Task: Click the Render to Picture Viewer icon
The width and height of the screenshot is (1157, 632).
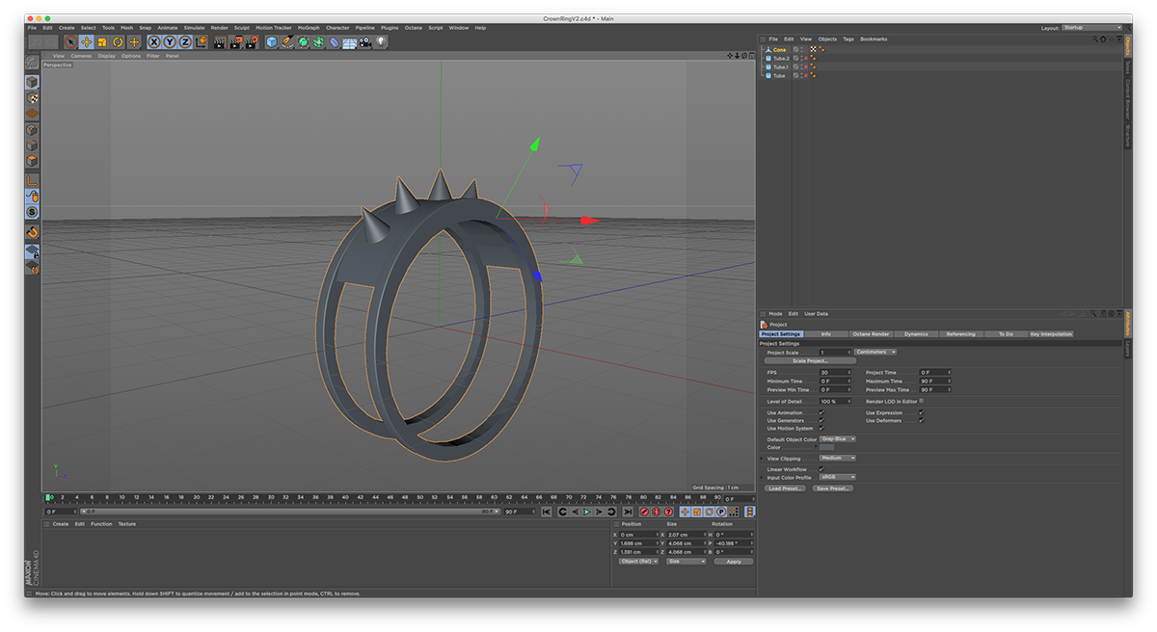Action: 236,42
